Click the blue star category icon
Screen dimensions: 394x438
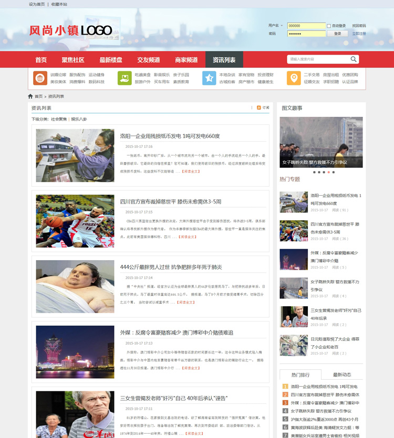(x=209, y=78)
